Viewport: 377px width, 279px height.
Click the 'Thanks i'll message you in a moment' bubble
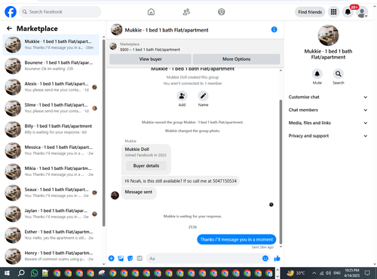pyautogui.click(x=237, y=239)
